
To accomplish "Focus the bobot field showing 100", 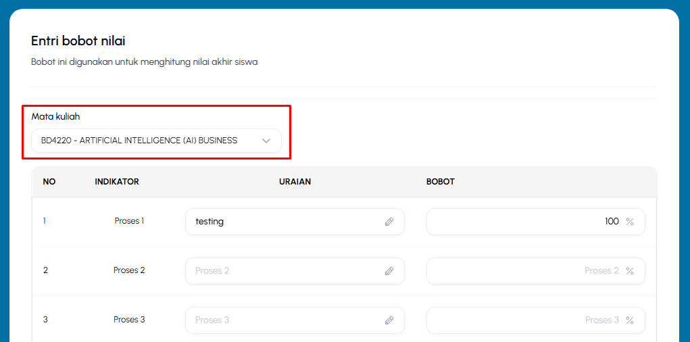I will (535, 222).
